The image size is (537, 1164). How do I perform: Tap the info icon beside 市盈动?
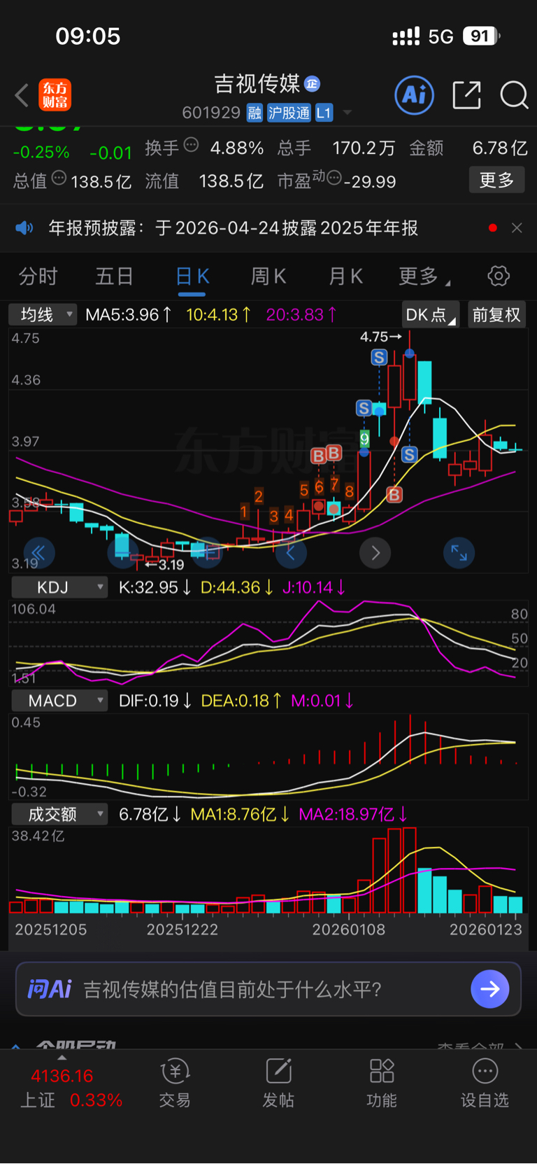(x=334, y=178)
